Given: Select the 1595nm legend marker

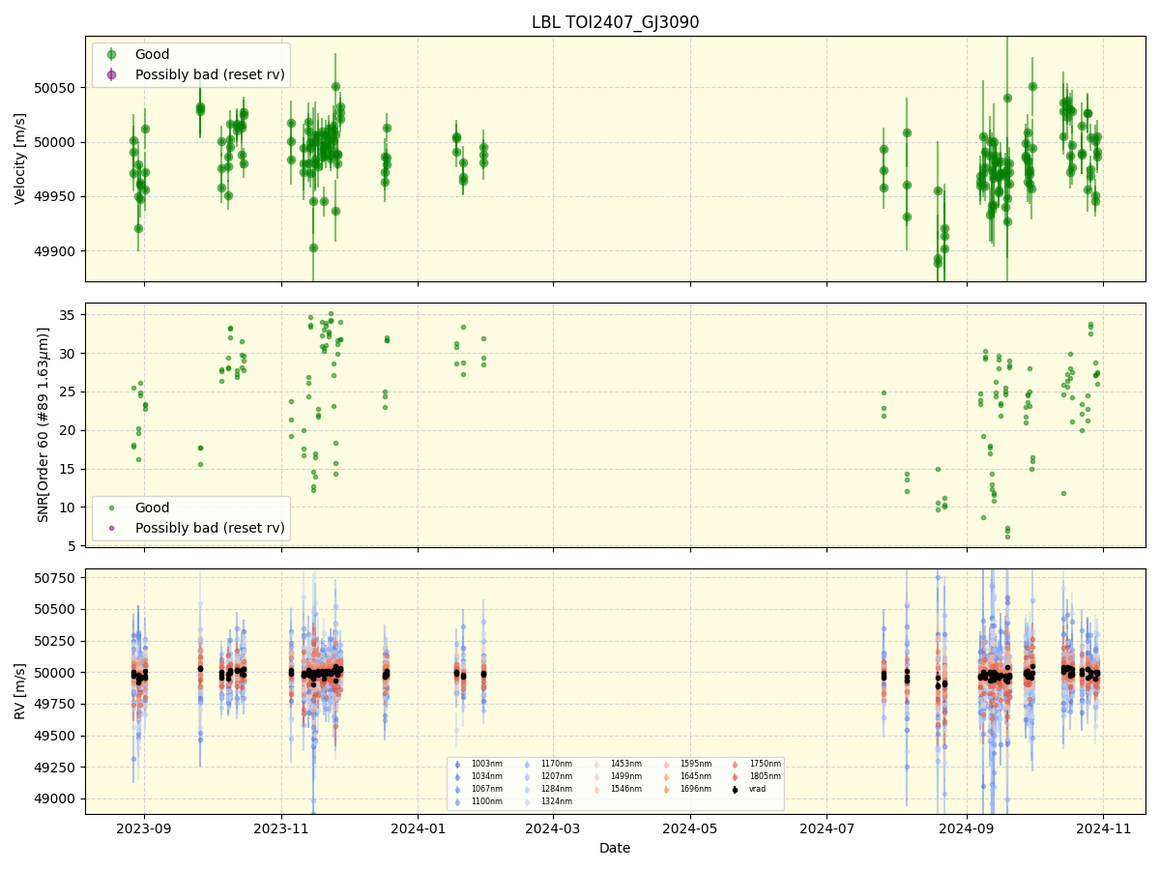Looking at the screenshot, I should point(664,763).
